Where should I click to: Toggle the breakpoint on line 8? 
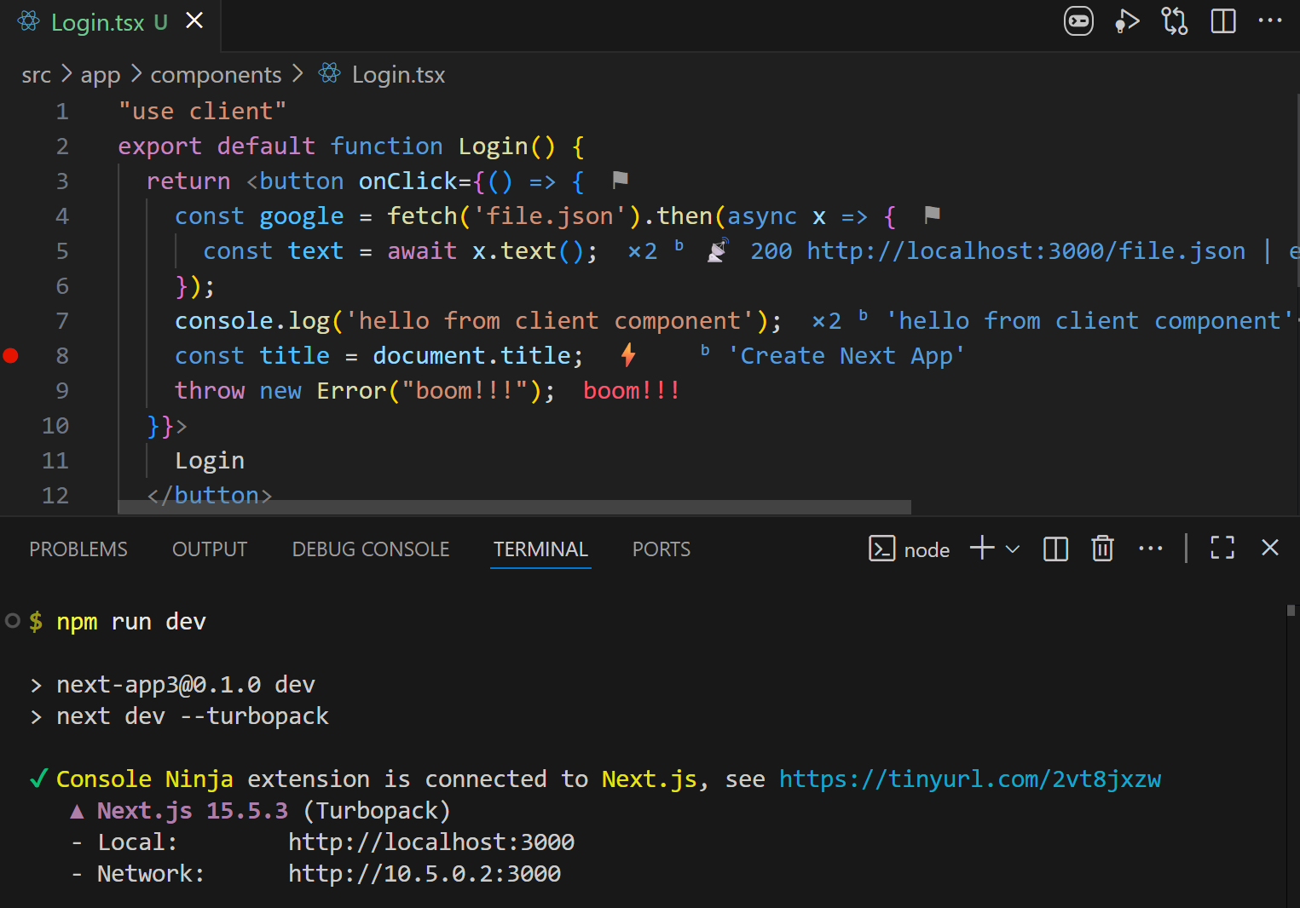tap(11, 355)
